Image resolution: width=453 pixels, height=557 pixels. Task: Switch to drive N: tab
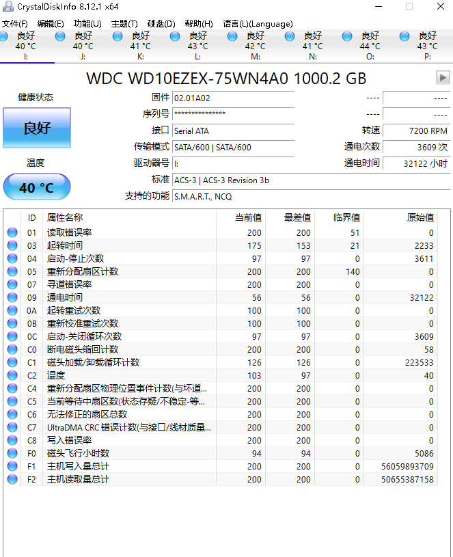coord(313,46)
